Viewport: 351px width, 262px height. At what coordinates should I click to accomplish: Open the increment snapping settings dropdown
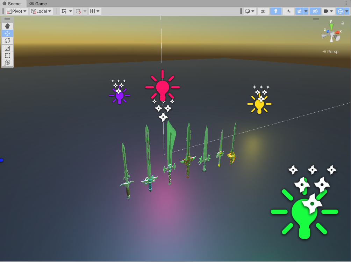[x=95, y=11]
